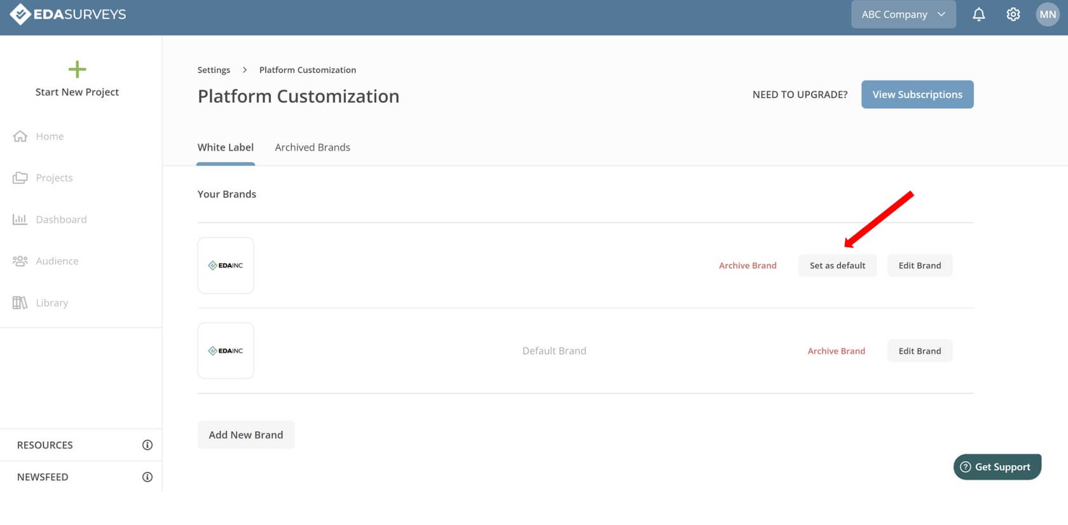Click the Resources info icon

pyautogui.click(x=147, y=445)
